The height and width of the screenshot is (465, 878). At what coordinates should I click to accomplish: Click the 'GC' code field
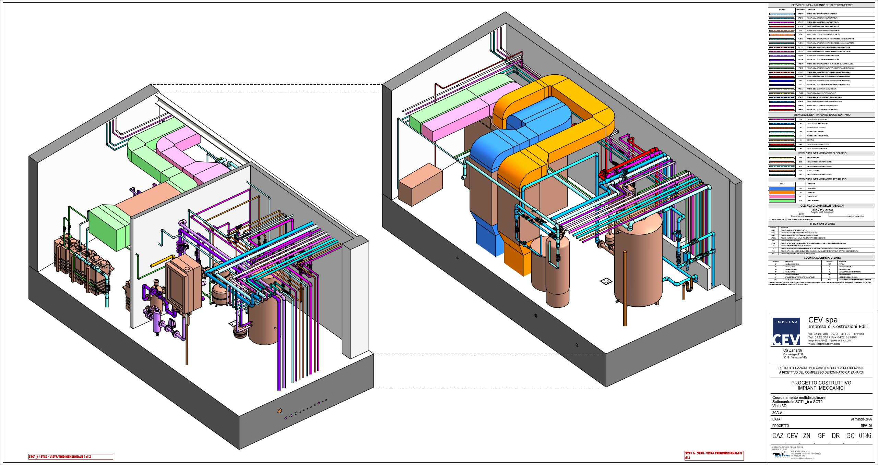coord(850,436)
